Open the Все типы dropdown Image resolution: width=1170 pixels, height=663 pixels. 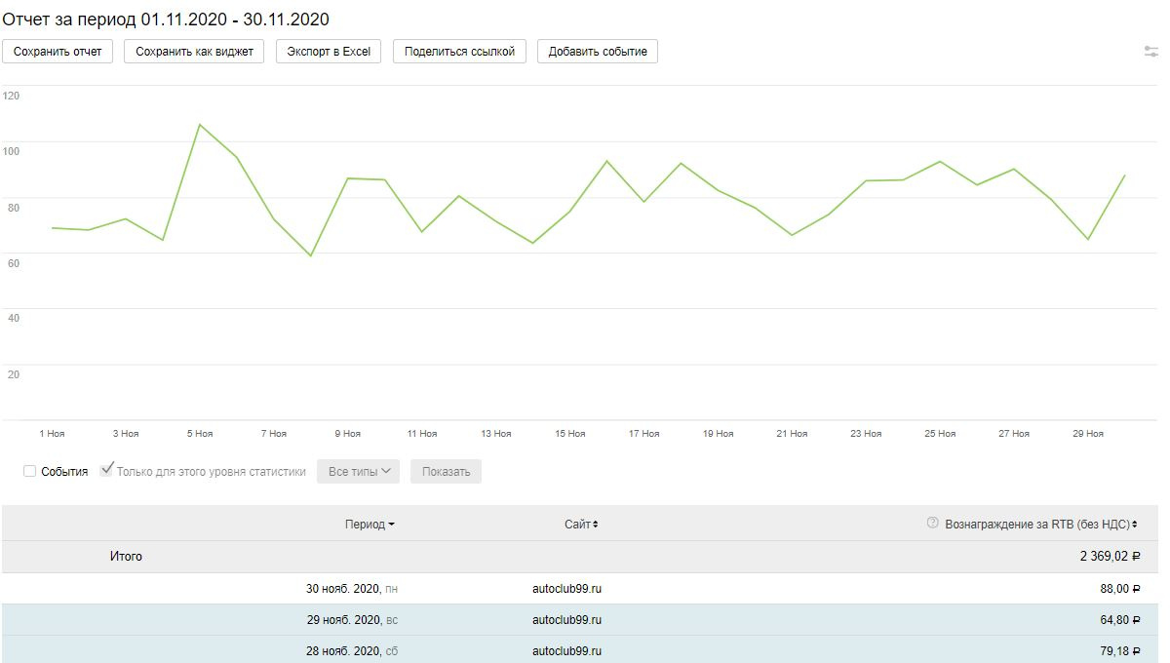359,472
